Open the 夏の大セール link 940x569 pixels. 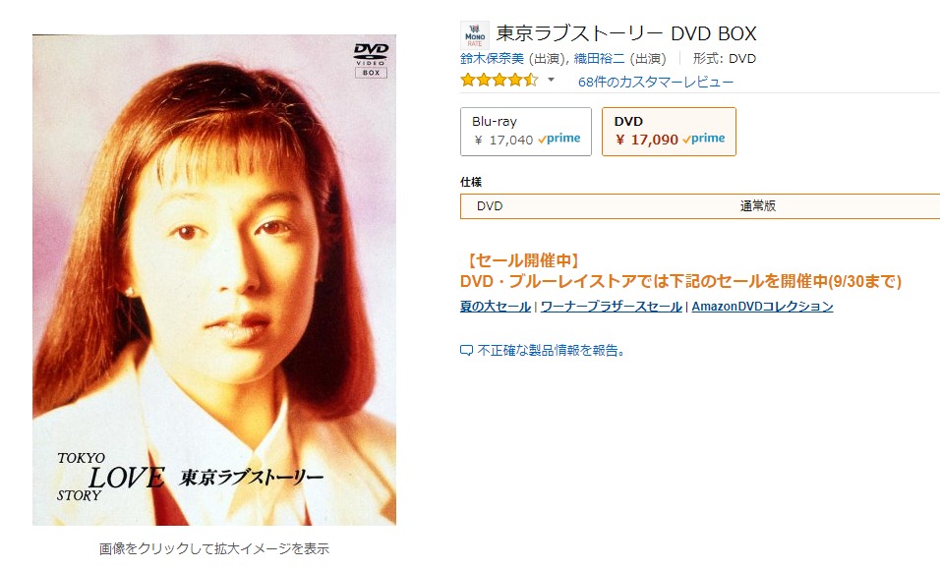pyautogui.click(x=496, y=306)
